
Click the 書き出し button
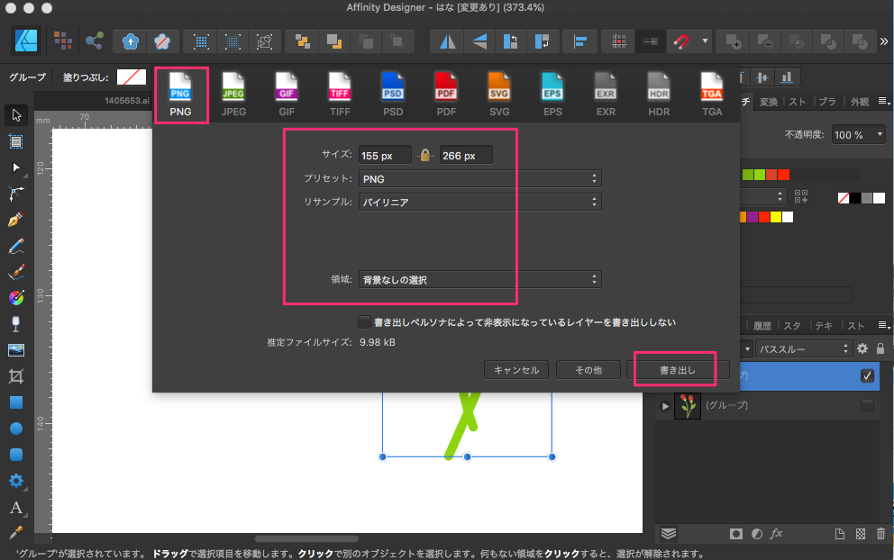[677, 370]
